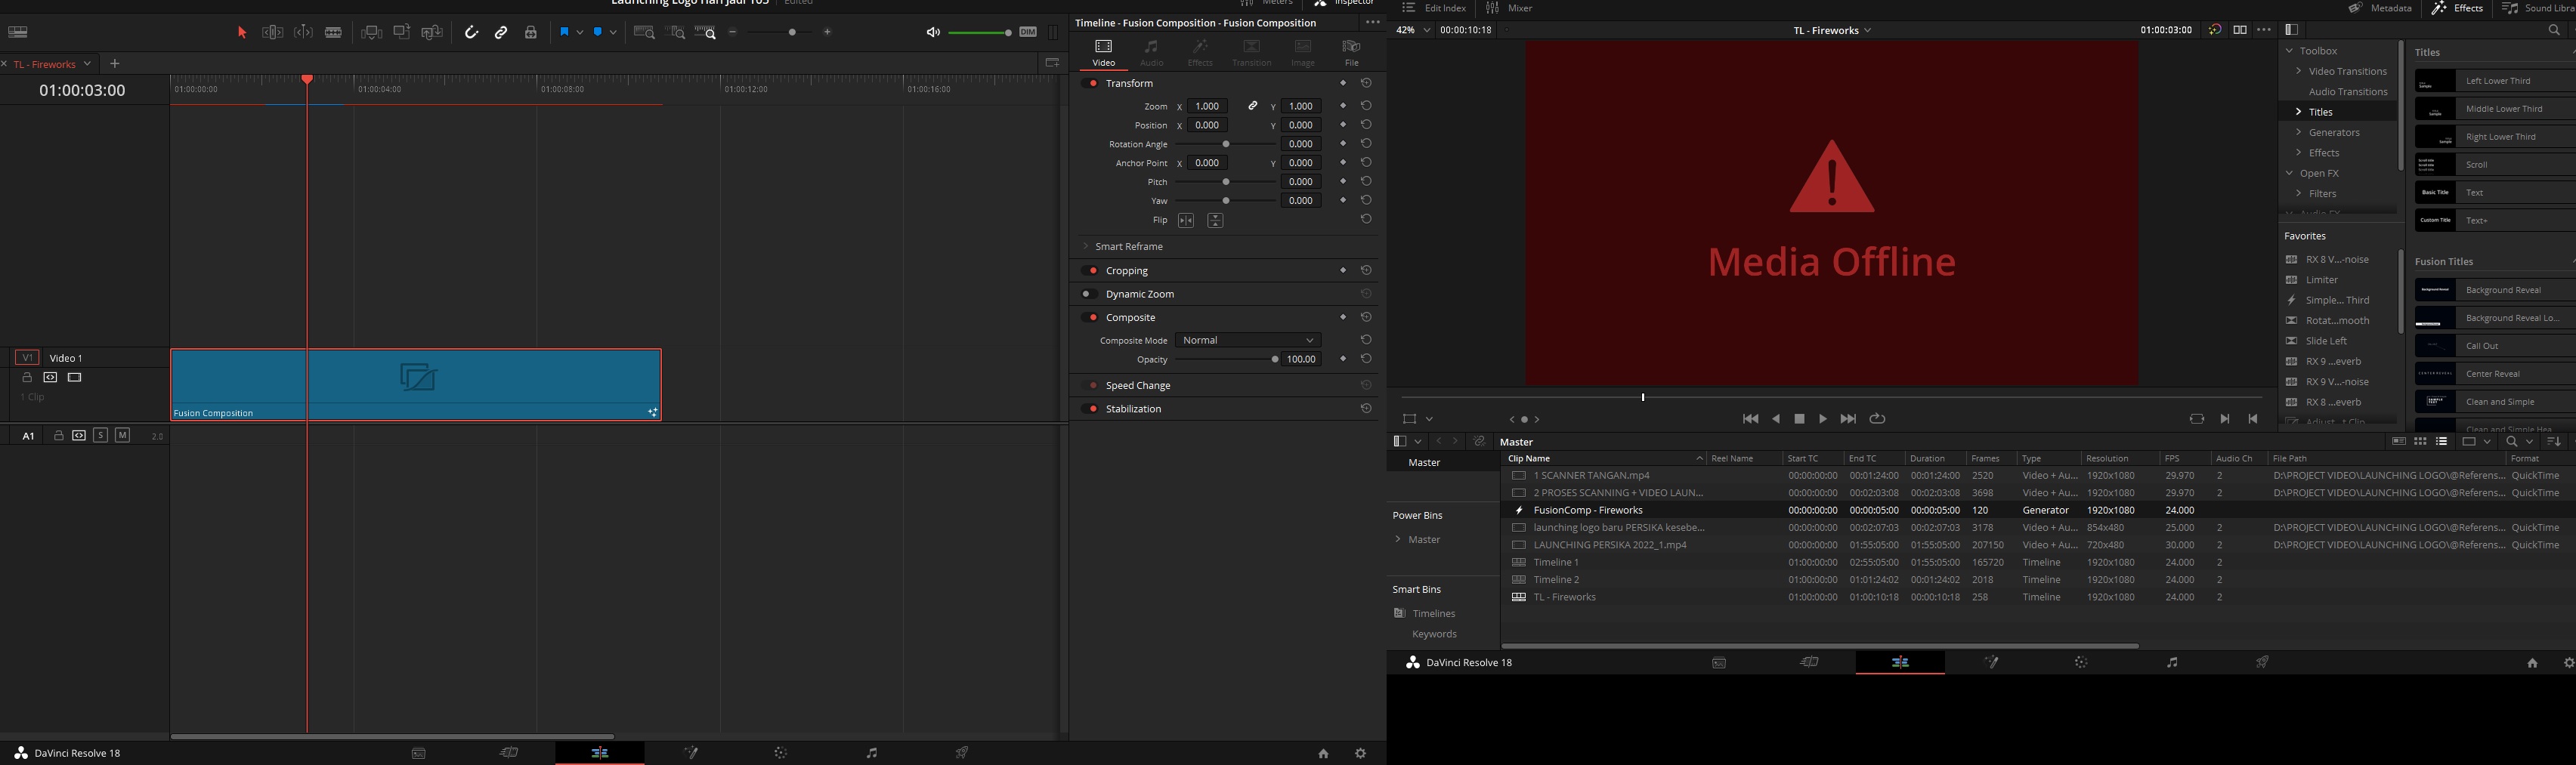Disable Video 1 track with filmstrip icon
The height and width of the screenshot is (765, 2576).
(74, 378)
